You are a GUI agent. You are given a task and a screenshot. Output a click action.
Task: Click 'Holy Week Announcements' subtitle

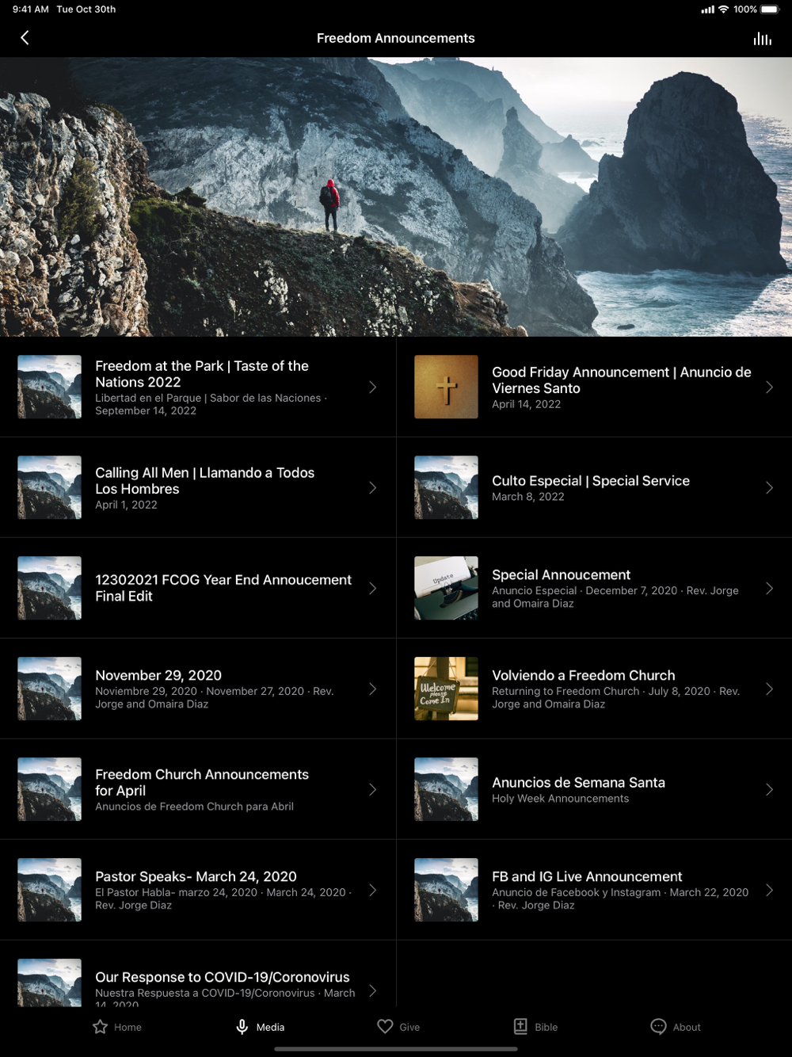[x=560, y=799]
